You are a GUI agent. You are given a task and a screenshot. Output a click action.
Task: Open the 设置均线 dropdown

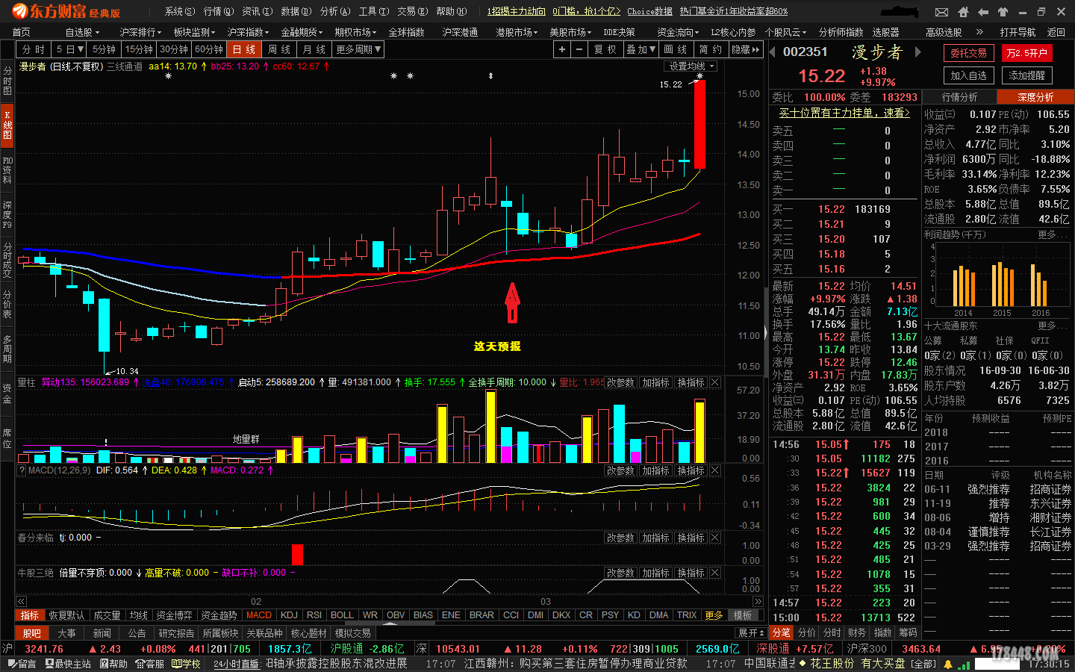[691, 66]
